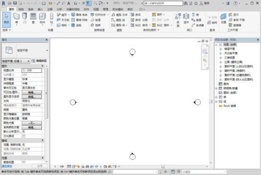Viewport: 261px width, 175px height.
Task: Click the Save icon in quick access toolbar
Action: [15, 3]
